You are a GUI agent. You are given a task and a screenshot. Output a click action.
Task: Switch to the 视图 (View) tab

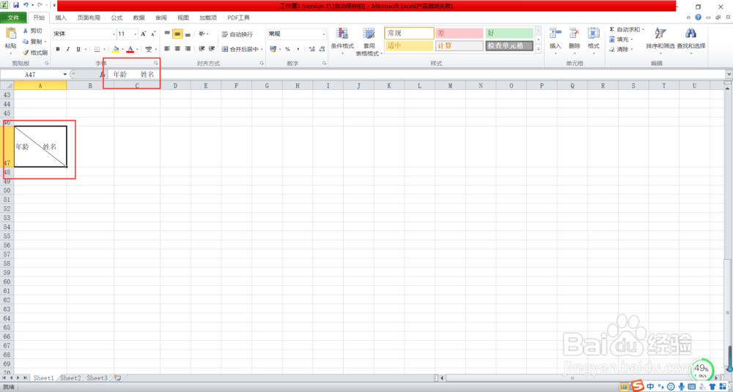coord(183,18)
